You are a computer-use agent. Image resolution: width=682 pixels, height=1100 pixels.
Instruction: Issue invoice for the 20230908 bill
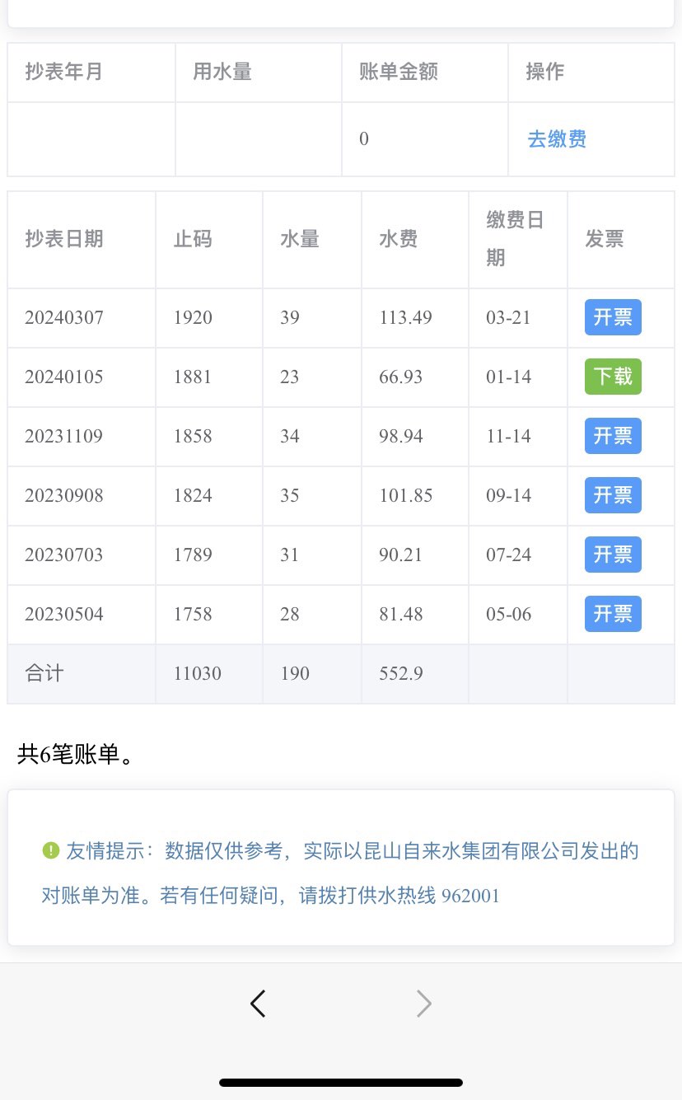pyautogui.click(x=613, y=496)
